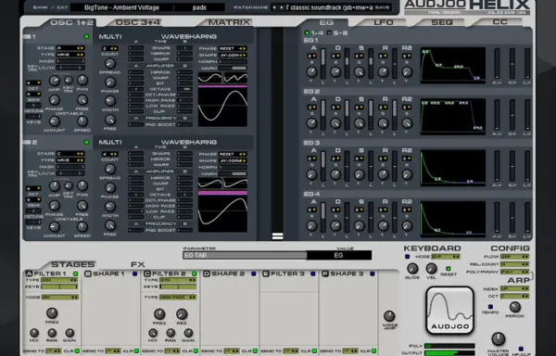Switch to FX tab
This screenshot has width=556, height=356.
tap(137, 264)
